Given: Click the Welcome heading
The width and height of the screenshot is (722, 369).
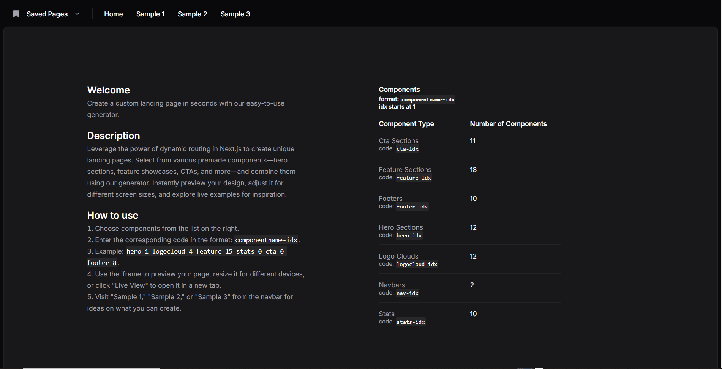Looking at the screenshot, I should click(x=109, y=90).
